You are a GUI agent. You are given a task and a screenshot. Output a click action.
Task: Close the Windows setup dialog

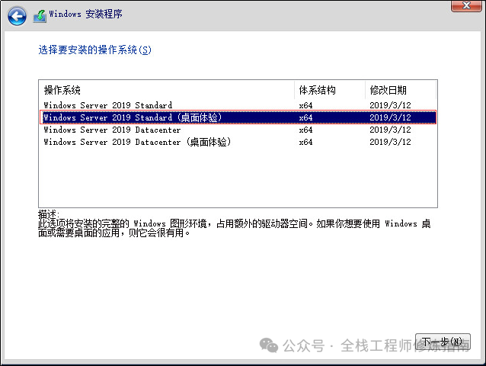tap(466, 5)
